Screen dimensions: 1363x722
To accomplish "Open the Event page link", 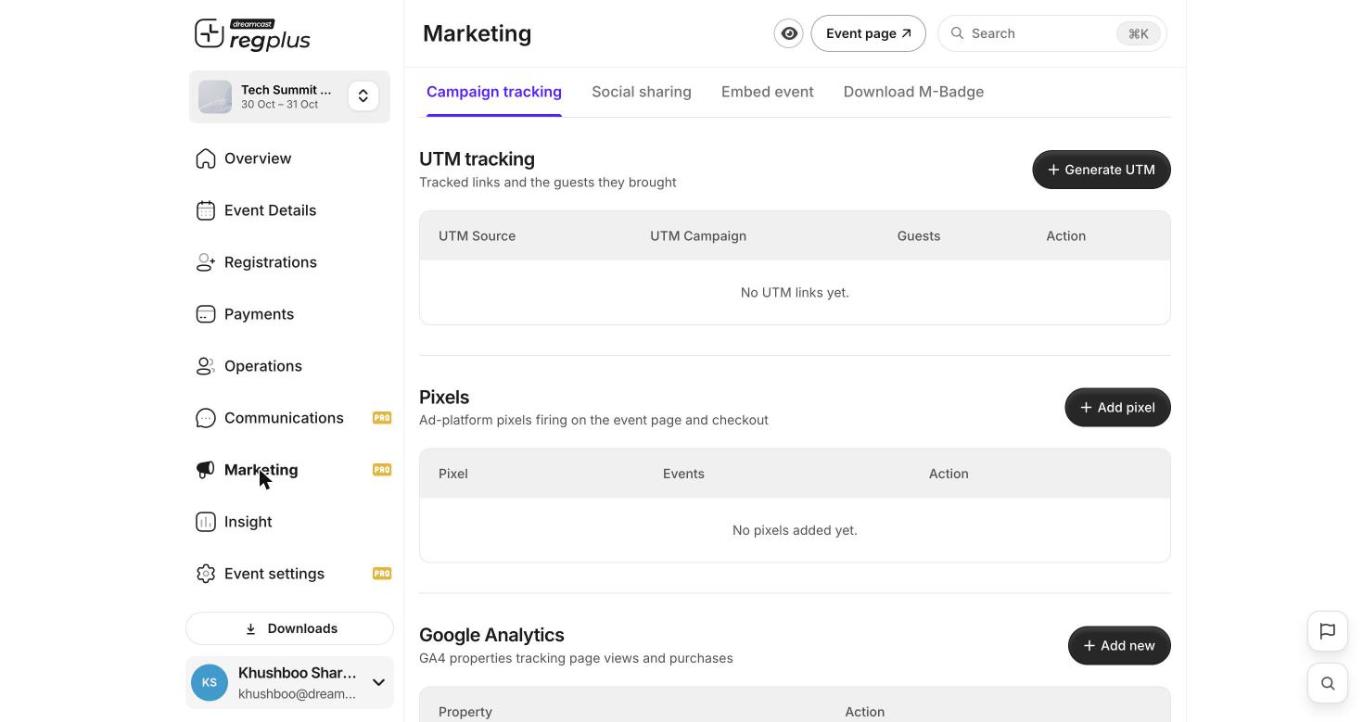I will click(868, 33).
